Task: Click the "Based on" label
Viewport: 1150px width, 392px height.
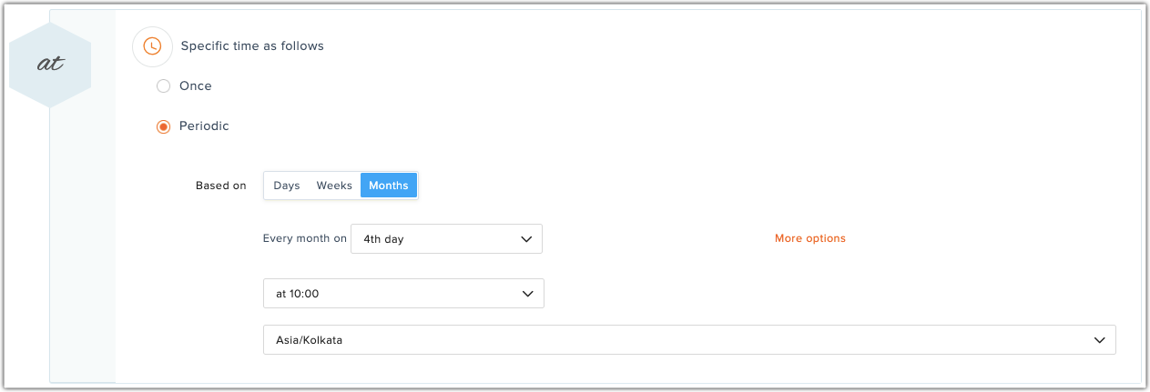Action: pos(220,186)
